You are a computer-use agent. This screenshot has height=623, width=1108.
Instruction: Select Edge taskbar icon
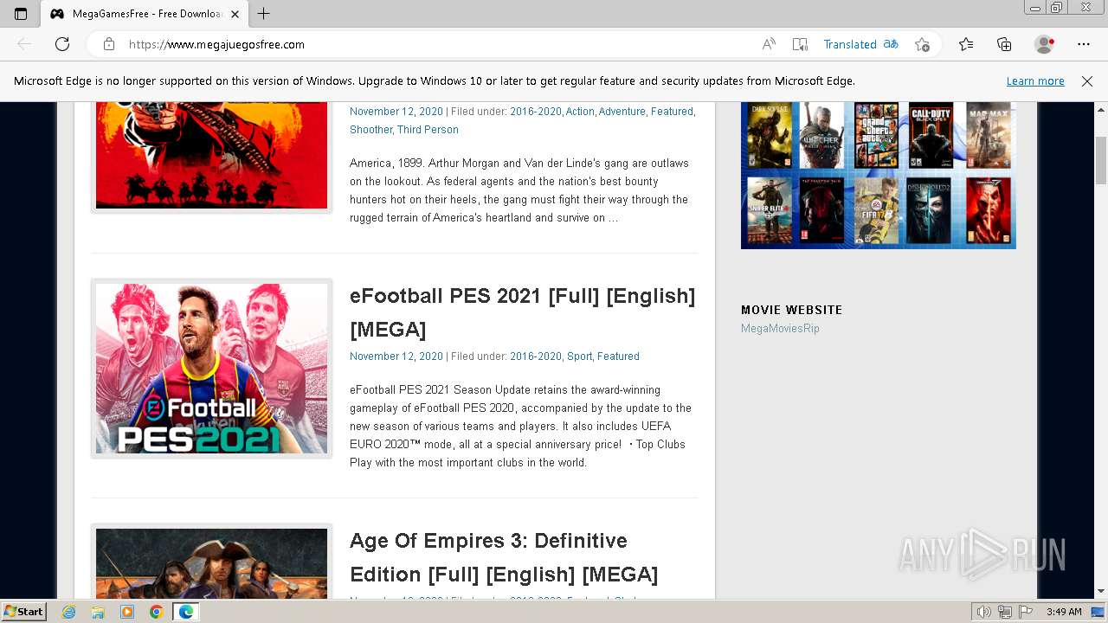tap(186, 612)
